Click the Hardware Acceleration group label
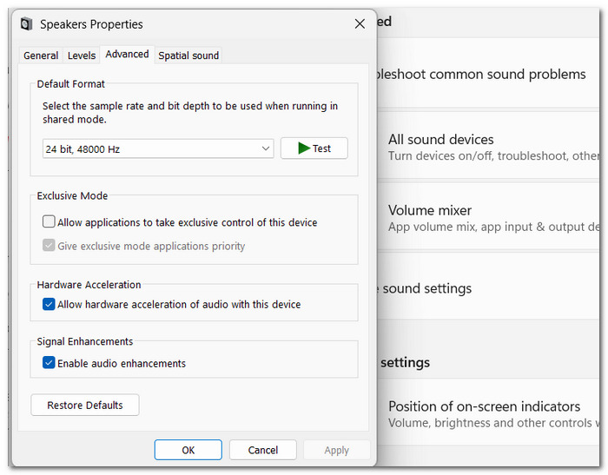This screenshot has height=475, width=608. pos(89,284)
